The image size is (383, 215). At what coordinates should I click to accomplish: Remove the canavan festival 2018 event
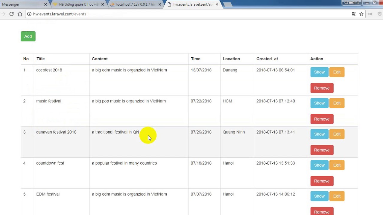click(x=322, y=150)
